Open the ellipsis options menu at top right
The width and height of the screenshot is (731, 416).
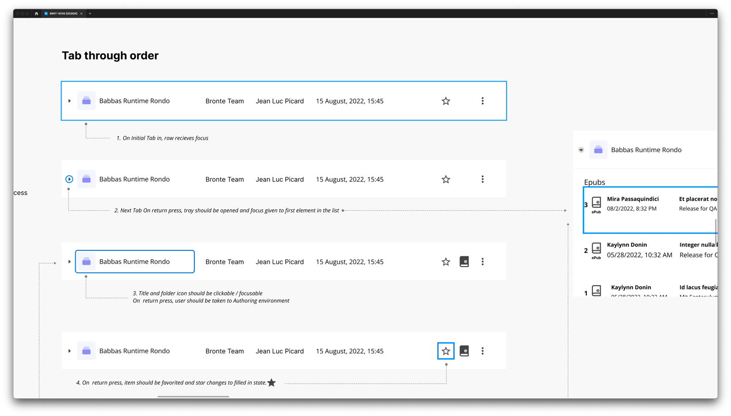[x=712, y=14]
